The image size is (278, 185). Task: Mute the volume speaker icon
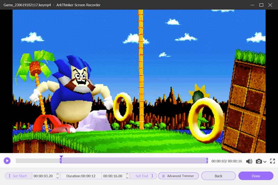click(x=249, y=161)
